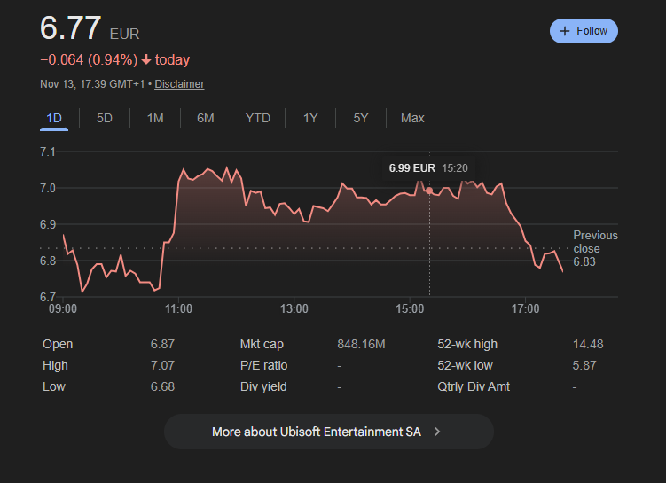Select the YTD chart range

coord(258,118)
